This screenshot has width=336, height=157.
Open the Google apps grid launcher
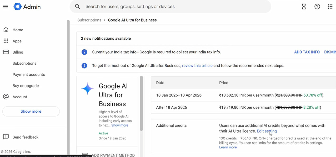coord(330,7)
